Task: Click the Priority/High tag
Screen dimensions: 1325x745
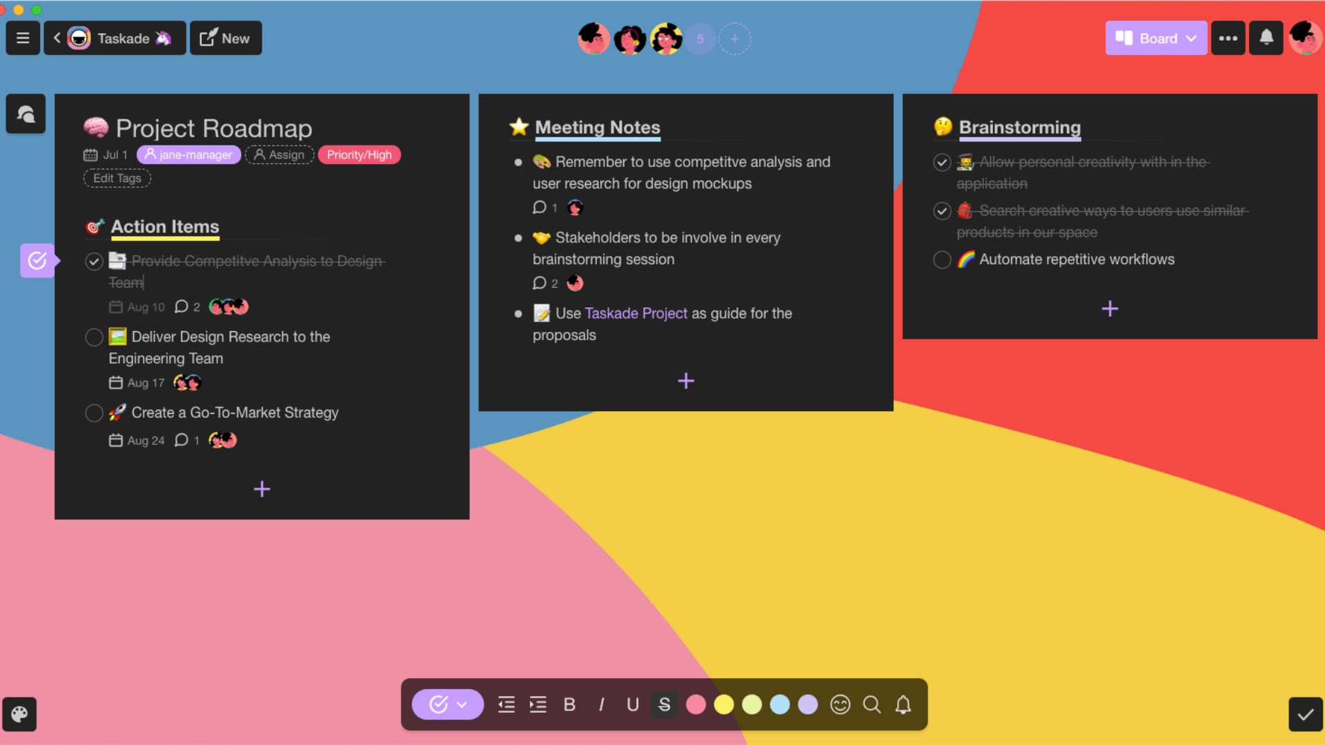Action: tap(359, 155)
